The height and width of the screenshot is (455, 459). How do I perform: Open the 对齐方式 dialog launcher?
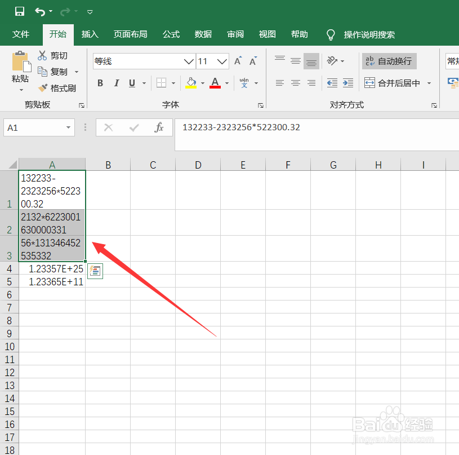[x=434, y=105]
